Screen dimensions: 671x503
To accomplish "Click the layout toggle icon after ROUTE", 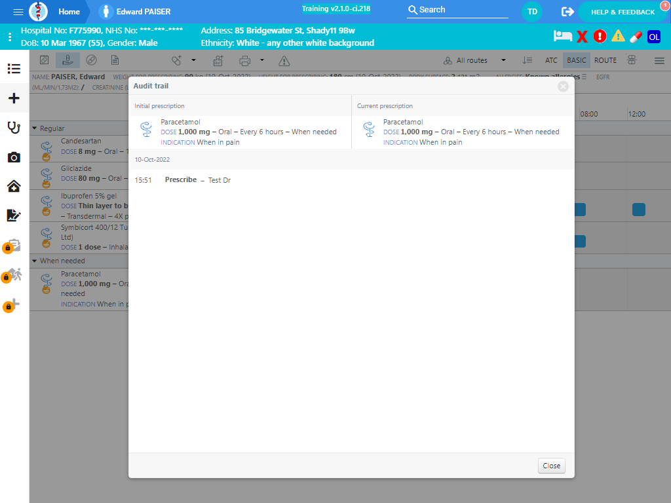I will (632, 60).
